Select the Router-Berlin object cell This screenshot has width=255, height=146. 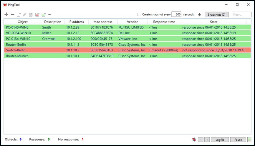coord(16,45)
